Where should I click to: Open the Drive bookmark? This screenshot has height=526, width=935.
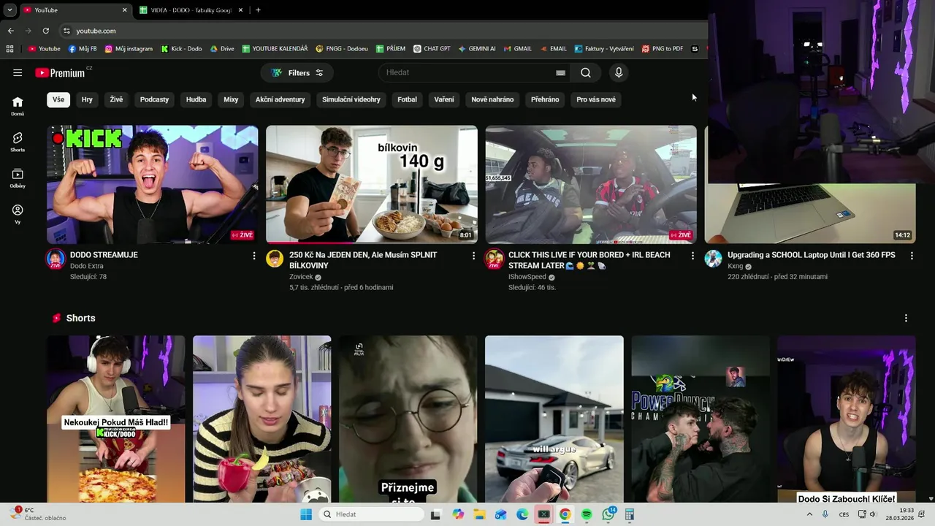point(222,49)
